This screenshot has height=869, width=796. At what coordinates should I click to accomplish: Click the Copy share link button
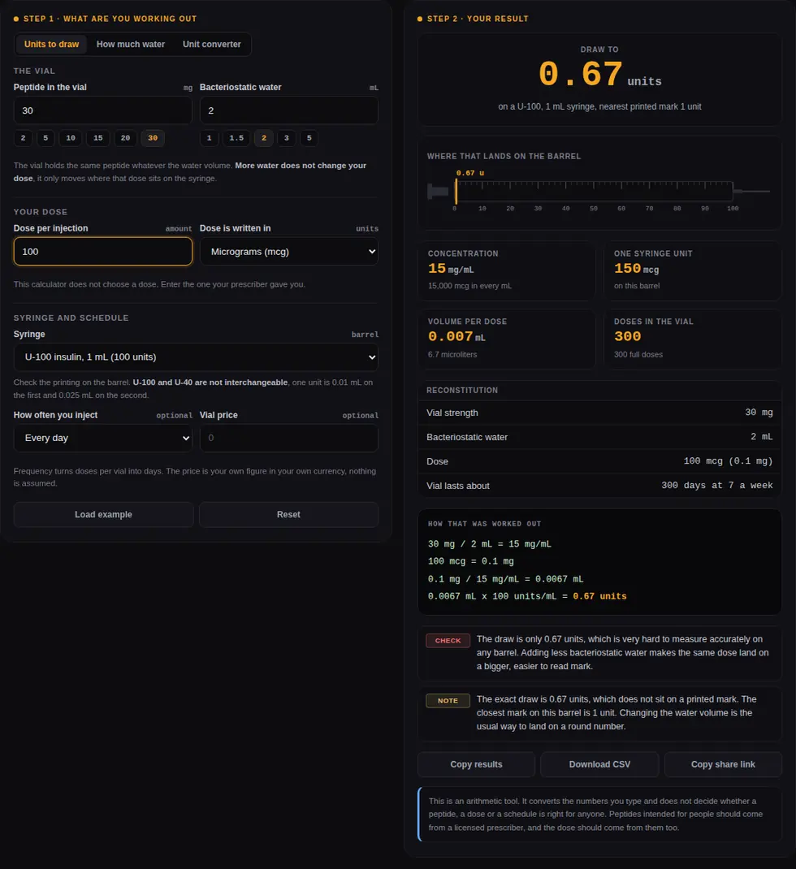point(723,764)
